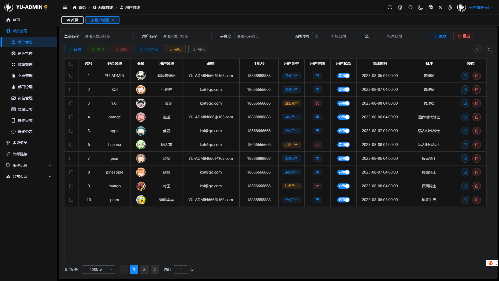The width and height of the screenshot is (499, 281).
Task: Open 角色管理 from the sidebar
Action: click(25, 53)
